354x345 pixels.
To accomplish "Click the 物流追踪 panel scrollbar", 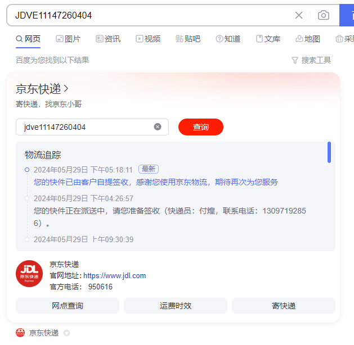I will 329,152.
